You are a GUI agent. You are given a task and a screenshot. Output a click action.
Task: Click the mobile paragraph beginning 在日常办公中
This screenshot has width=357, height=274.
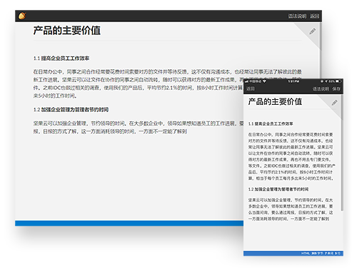coord(291,156)
